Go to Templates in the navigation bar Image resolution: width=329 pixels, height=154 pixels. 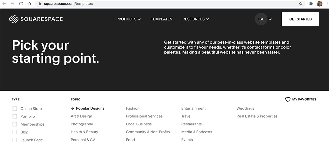coord(161,19)
